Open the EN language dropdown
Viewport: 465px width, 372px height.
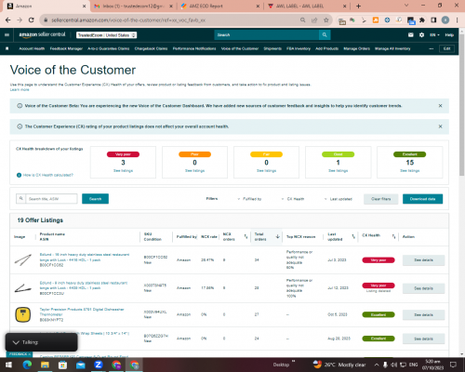click(434, 35)
